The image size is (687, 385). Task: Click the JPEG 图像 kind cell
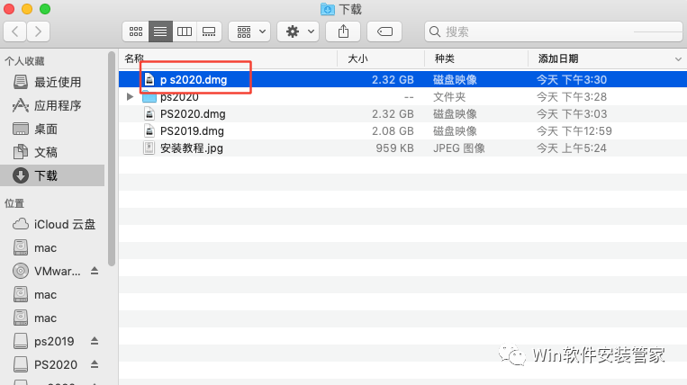pyautogui.click(x=458, y=148)
